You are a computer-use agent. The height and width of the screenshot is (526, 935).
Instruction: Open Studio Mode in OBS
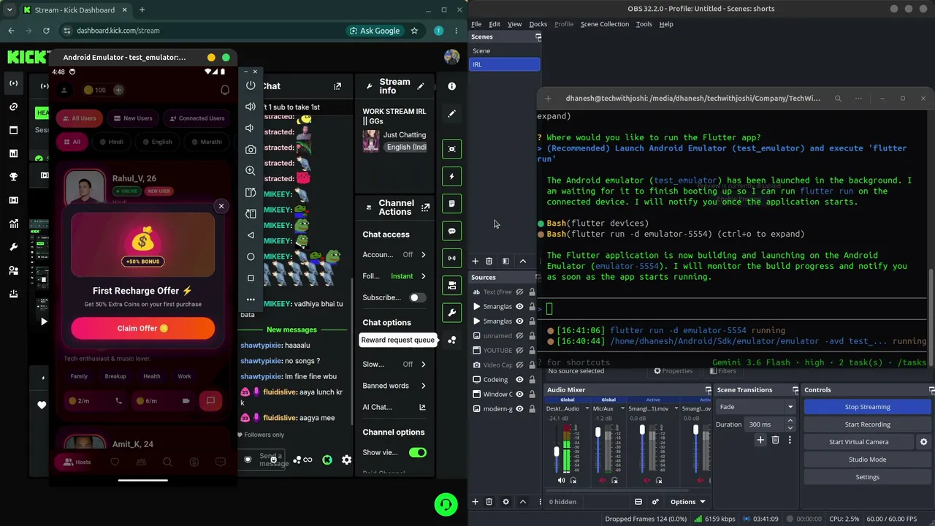tap(867, 460)
